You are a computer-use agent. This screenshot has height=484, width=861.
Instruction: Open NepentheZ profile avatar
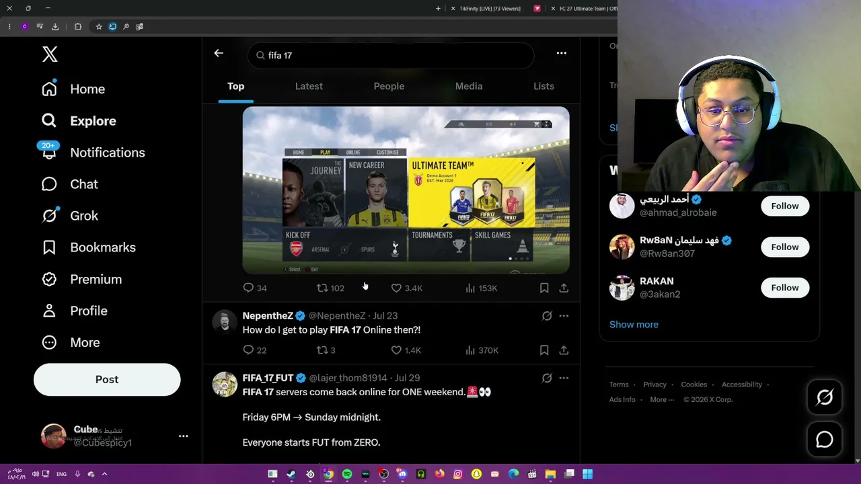[x=225, y=322]
